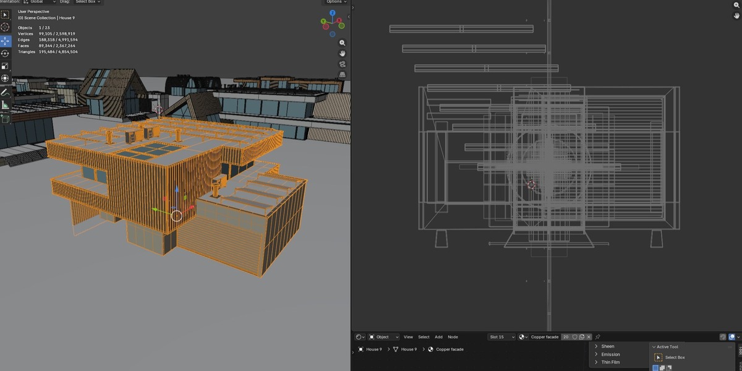The image size is (742, 371).
Task: Select the Cursor tool in the toolbar
Action: 5,27
